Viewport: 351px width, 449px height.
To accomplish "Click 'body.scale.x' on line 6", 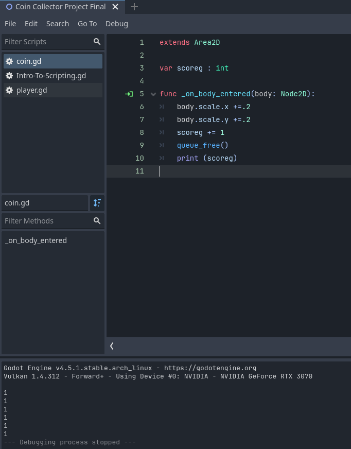I will (x=203, y=107).
